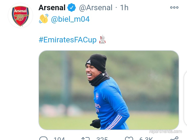The image size is (187, 140).
Task: Click the 6.3K likes count
Action: [x=146, y=139]
